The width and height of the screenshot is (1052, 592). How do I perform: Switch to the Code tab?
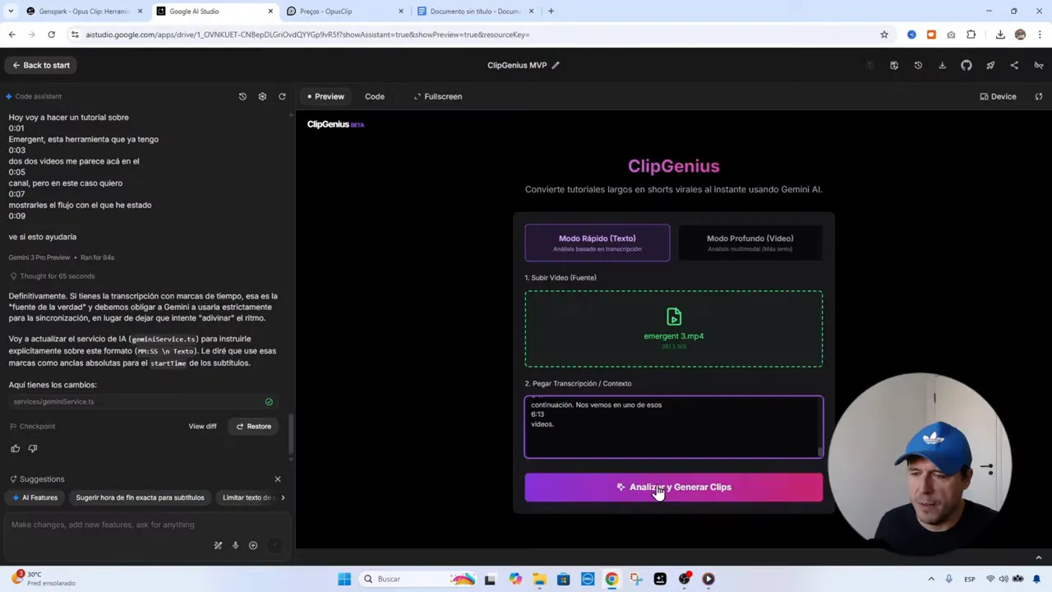pyautogui.click(x=374, y=96)
